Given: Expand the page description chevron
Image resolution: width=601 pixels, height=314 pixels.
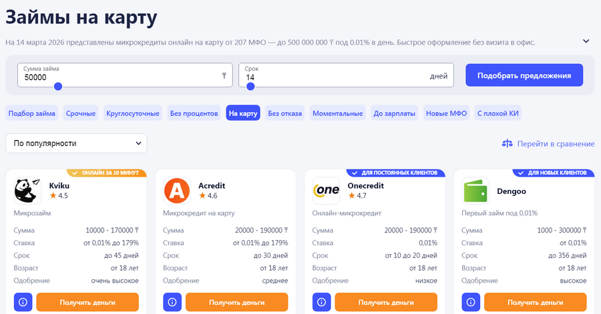Looking at the screenshot, I should (x=586, y=41).
